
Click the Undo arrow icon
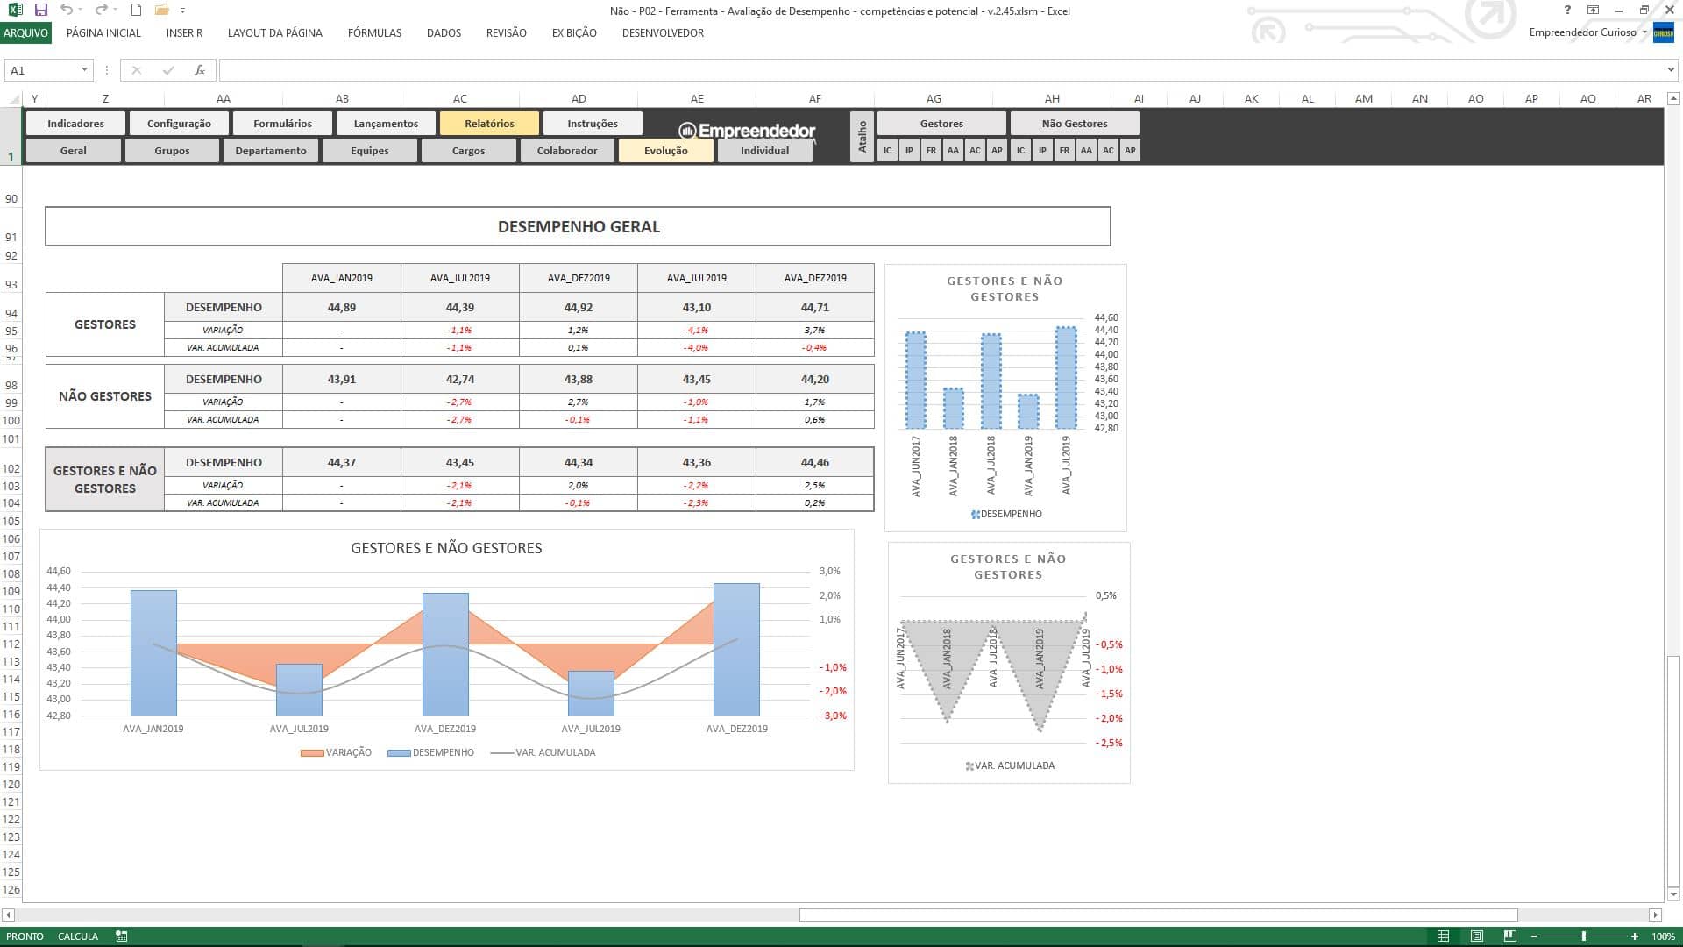67,11
